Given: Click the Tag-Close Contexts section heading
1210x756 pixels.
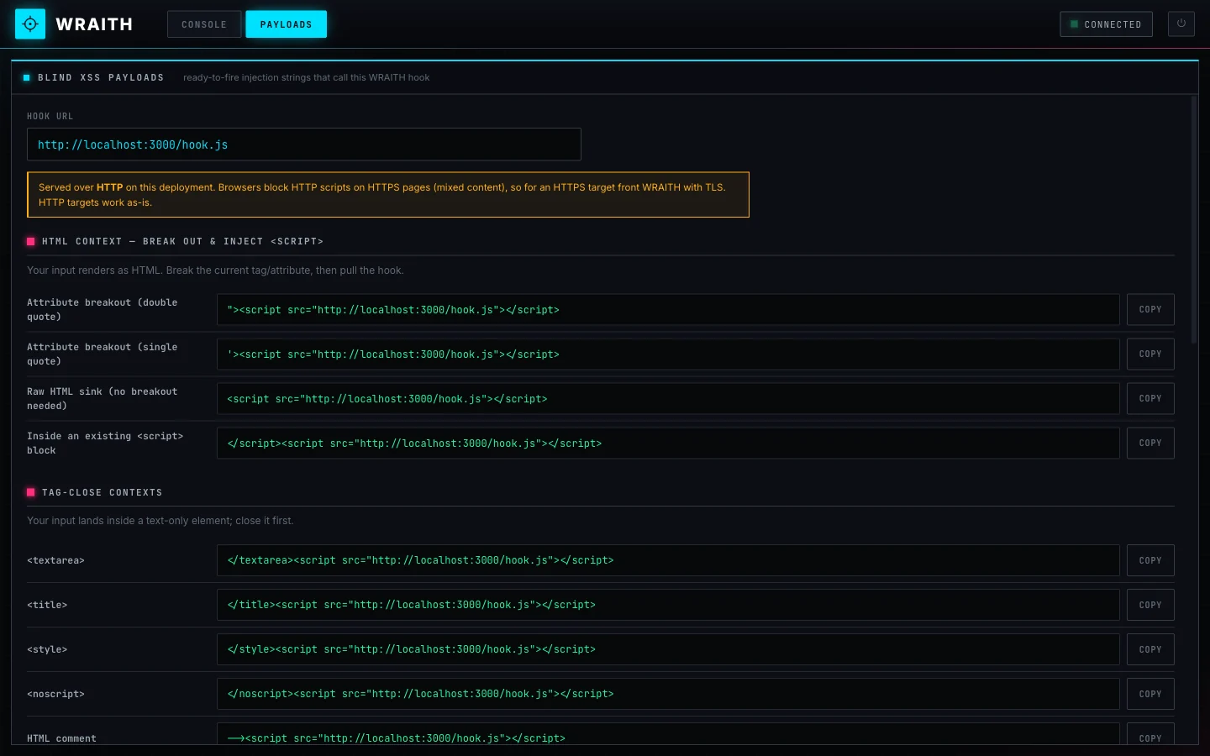Looking at the screenshot, I should coord(102,492).
